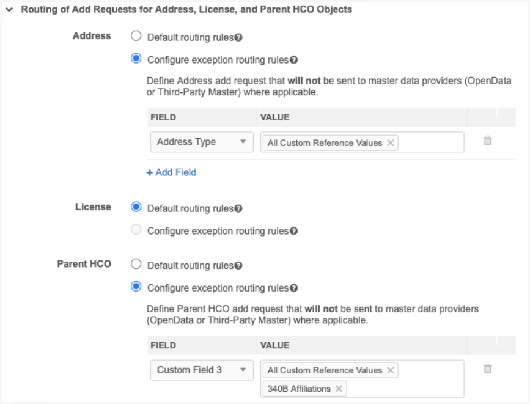The image size is (530, 404).
Task: Open the Address Type field dropdown
Action: click(x=201, y=142)
